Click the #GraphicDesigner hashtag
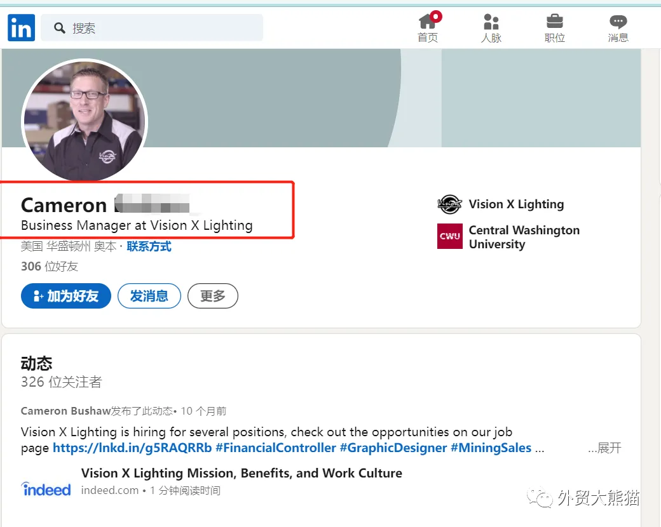Image resolution: width=661 pixels, height=527 pixels. pyautogui.click(x=393, y=448)
